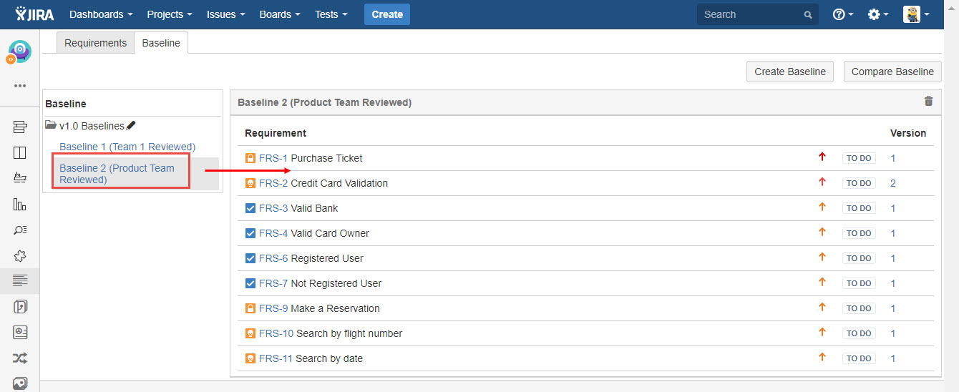
Task: Open the user profile avatar menu
Action: click(916, 14)
